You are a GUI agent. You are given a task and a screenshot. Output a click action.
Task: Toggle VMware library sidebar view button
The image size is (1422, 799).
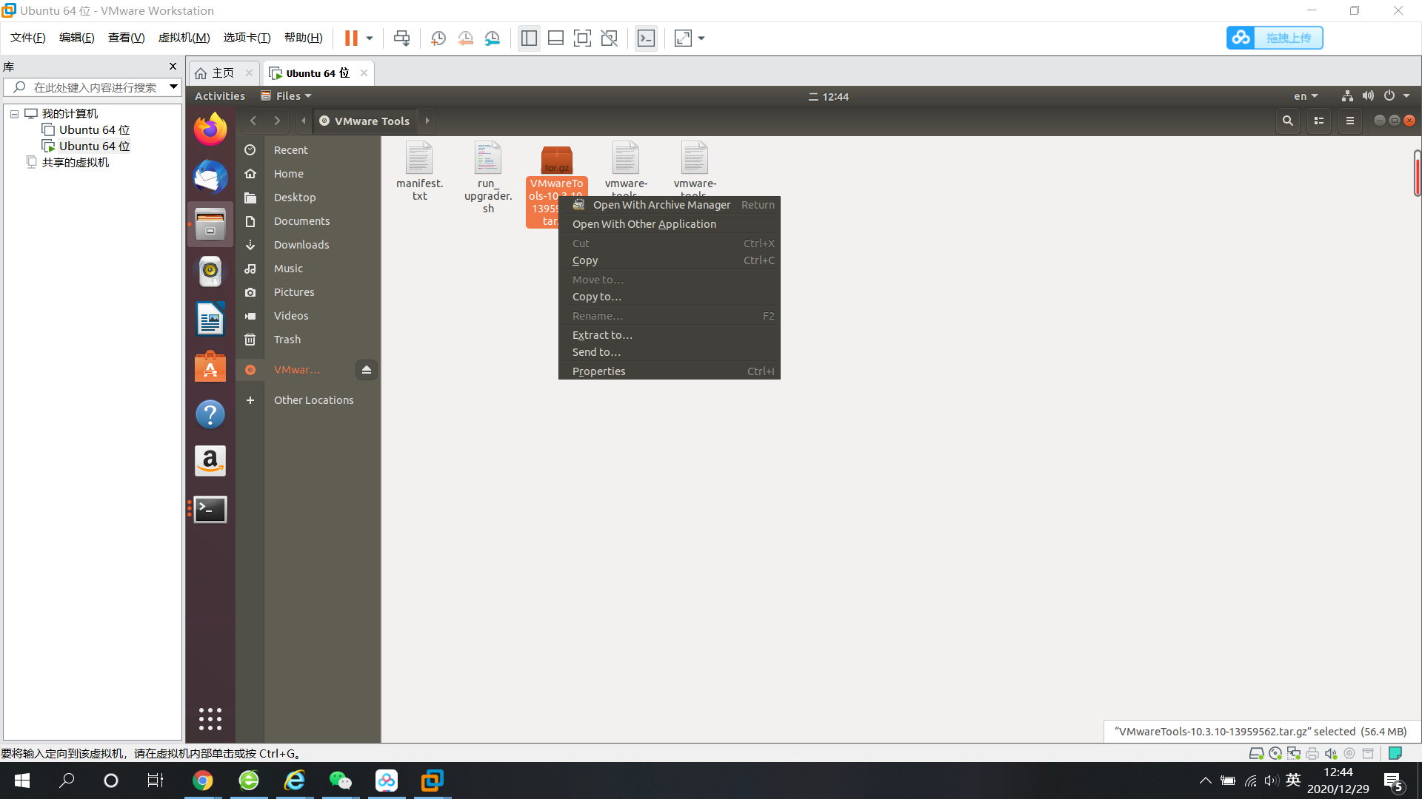coord(529,38)
